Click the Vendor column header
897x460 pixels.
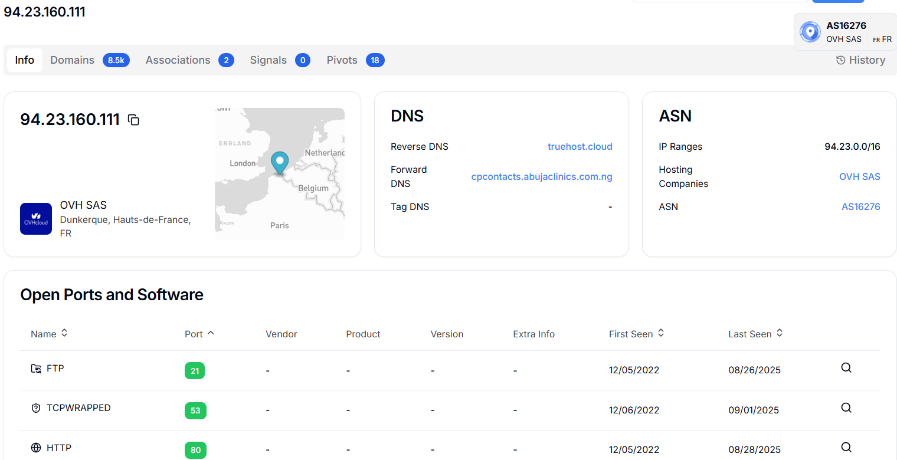pos(281,334)
